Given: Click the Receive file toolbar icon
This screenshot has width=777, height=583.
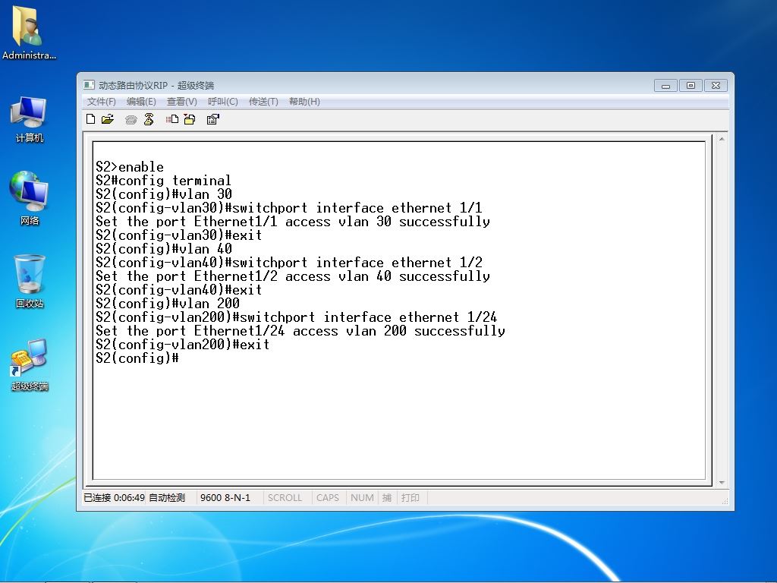Looking at the screenshot, I should pos(190,119).
